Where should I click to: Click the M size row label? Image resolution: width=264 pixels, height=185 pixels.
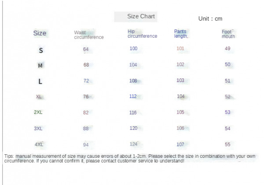40,65
